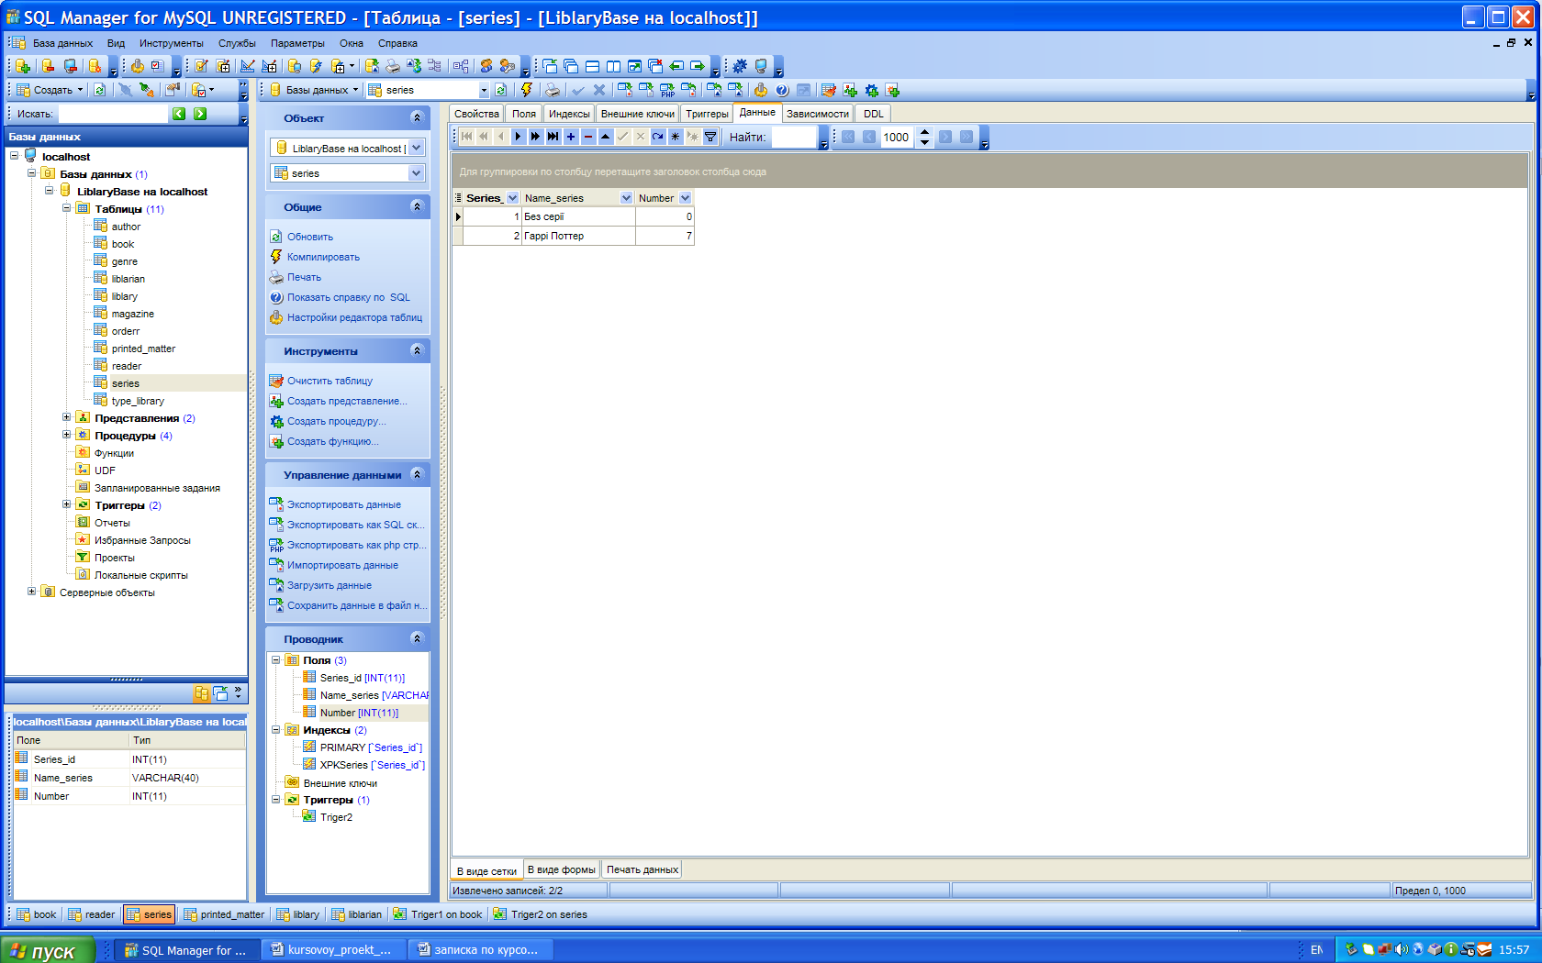
Task: Switch to the Поля tab
Action: 524,114
